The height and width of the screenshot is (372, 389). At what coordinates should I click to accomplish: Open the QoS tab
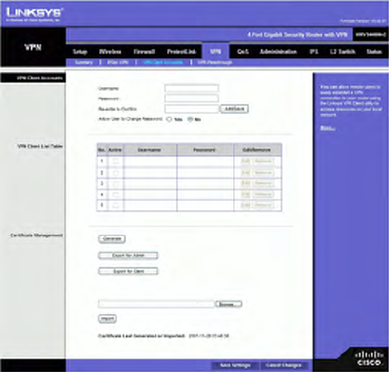[243, 52]
